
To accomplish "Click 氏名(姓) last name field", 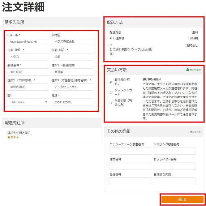I will [x=28, y=57].
